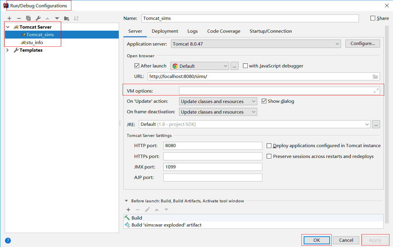The image size is (393, 247).
Task: Remove selected Before launch task
Action: coord(138,210)
